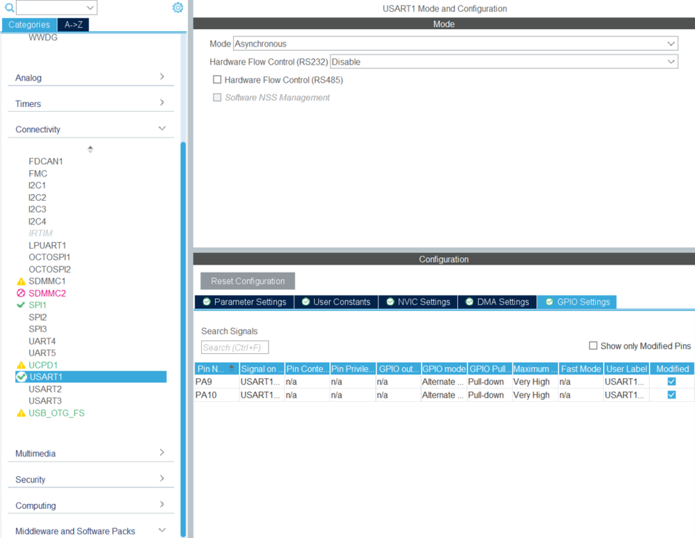Click GPIO mode column header
This screenshot has height=538, width=695.
[x=444, y=369]
